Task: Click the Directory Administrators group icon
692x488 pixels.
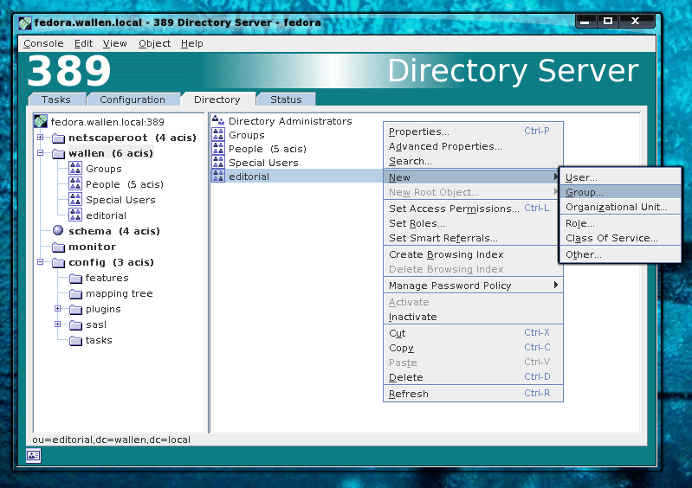Action: coord(218,120)
